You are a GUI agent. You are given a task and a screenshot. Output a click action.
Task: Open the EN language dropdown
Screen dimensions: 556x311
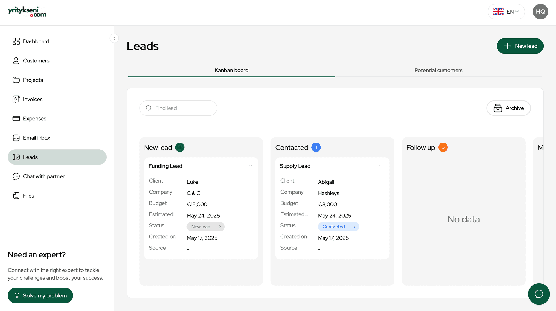506,12
